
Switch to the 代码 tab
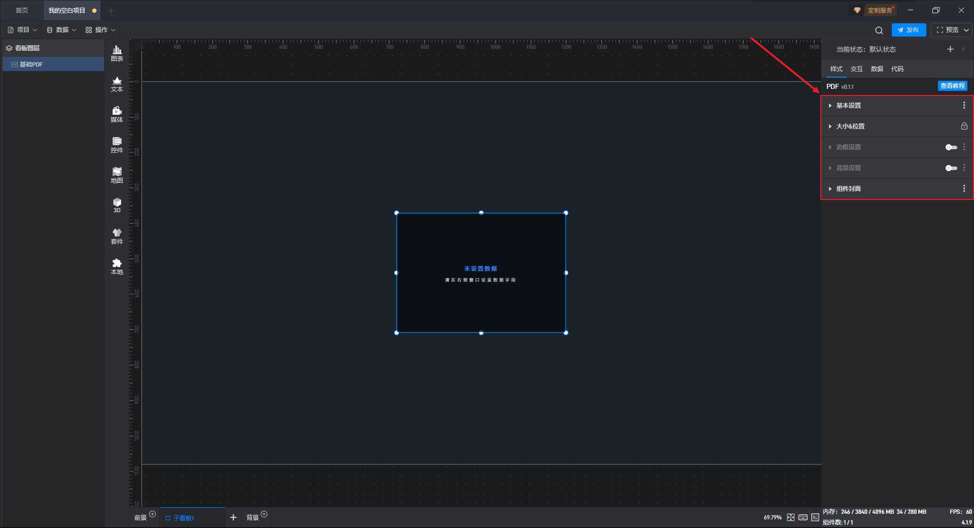897,69
